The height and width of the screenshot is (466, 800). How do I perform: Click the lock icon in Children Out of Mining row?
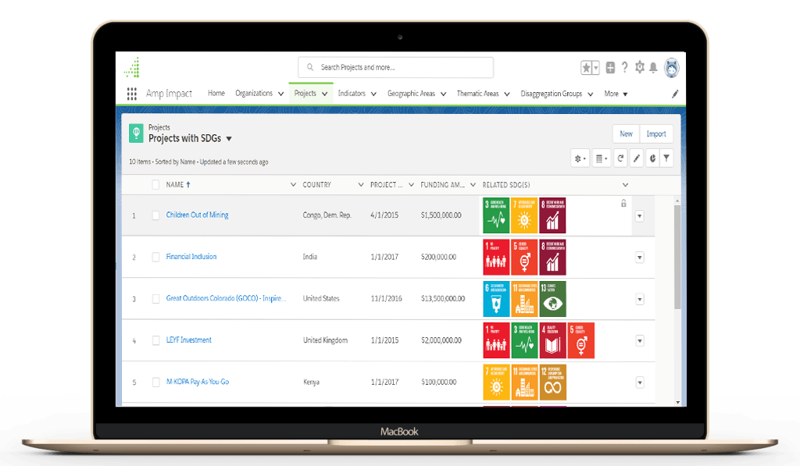(623, 204)
